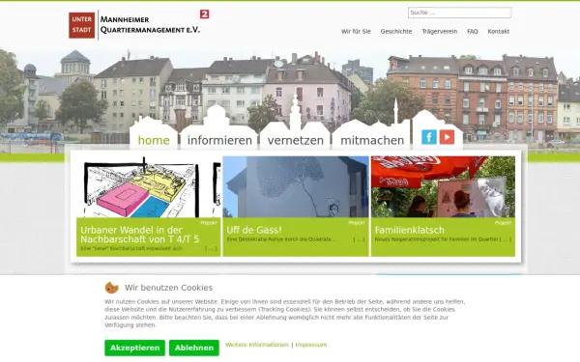Focus the Suche search field
The height and width of the screenshot is (362, 580).
460,13
